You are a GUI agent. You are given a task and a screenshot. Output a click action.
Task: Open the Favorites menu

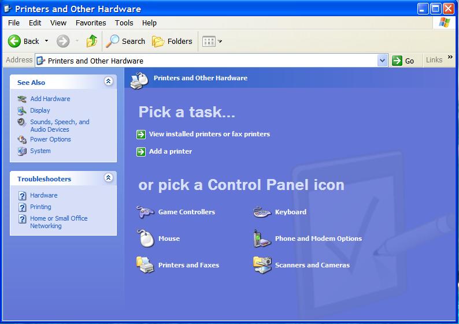pyautogui.click(x=91, y=23)
